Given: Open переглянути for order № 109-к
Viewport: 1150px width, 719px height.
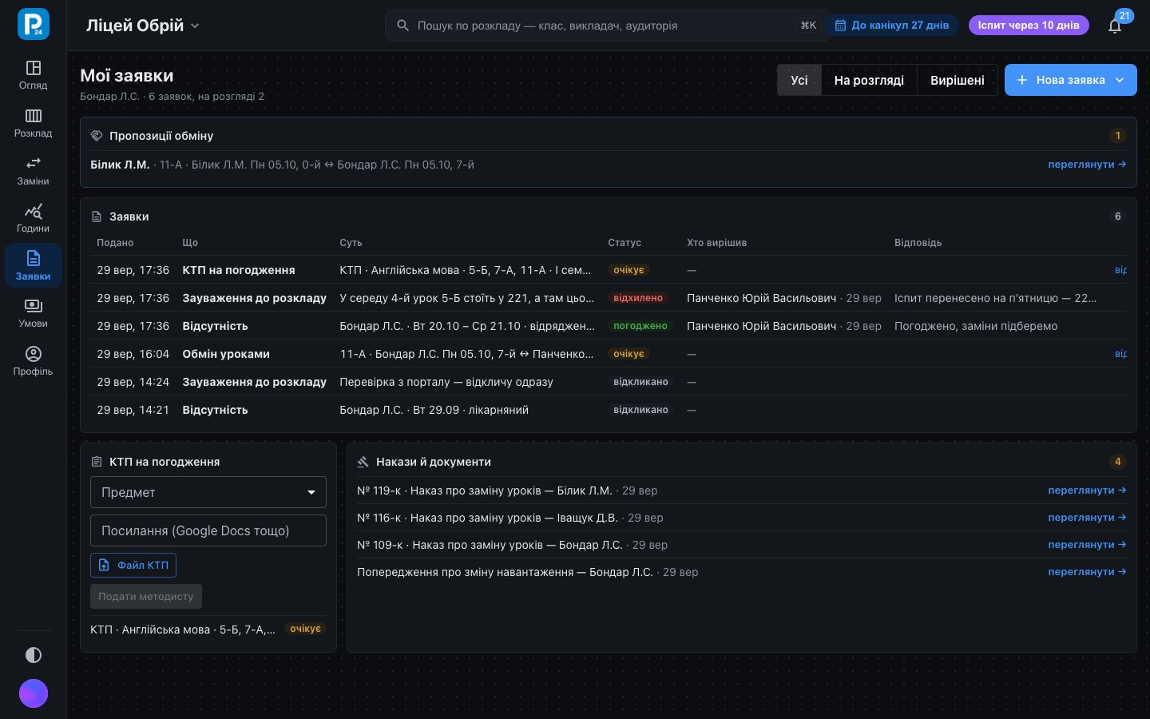Looking at the screenshot, I should click(1087, 545).
